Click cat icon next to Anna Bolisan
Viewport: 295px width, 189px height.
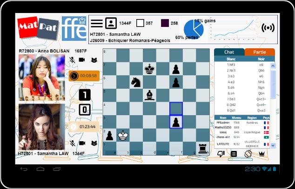(x=94, y=60)
